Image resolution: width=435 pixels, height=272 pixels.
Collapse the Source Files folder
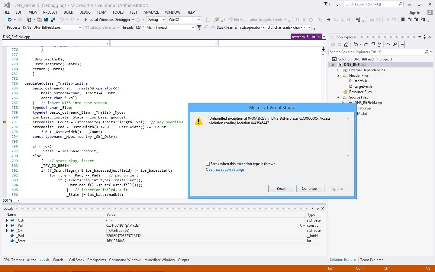pyautogui.click(x=338, y=97)
